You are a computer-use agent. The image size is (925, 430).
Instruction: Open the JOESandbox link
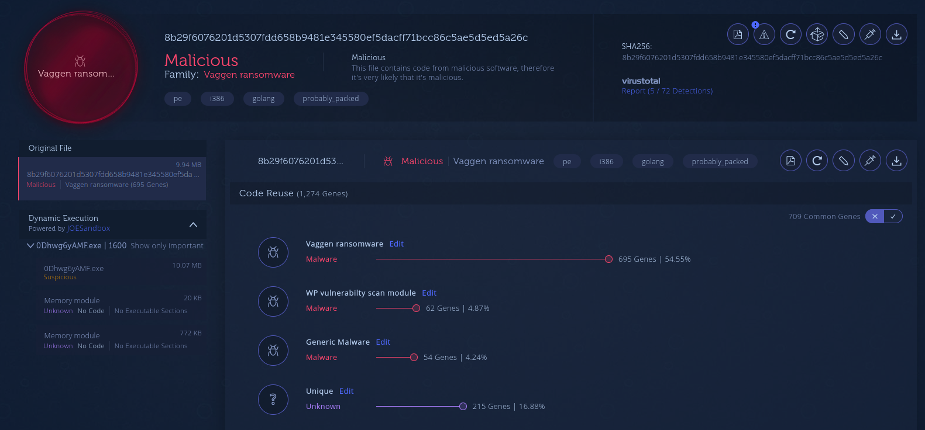88,228
